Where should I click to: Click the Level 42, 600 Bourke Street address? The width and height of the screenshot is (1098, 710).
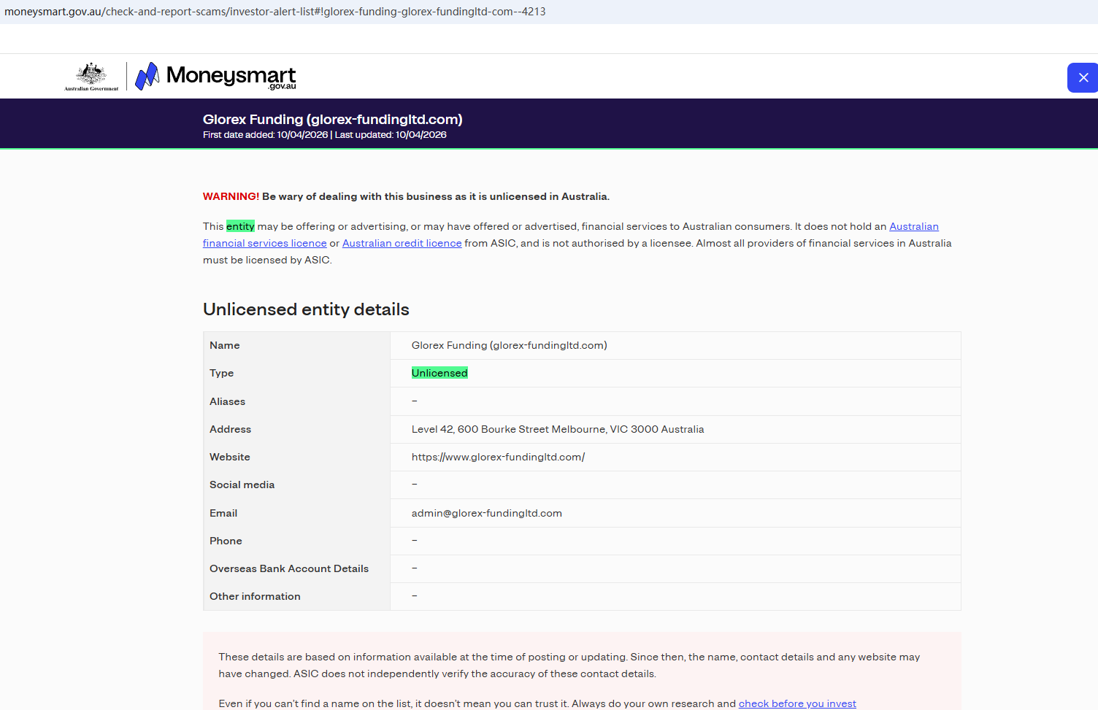pyautogui.click(x=558, y=429)
